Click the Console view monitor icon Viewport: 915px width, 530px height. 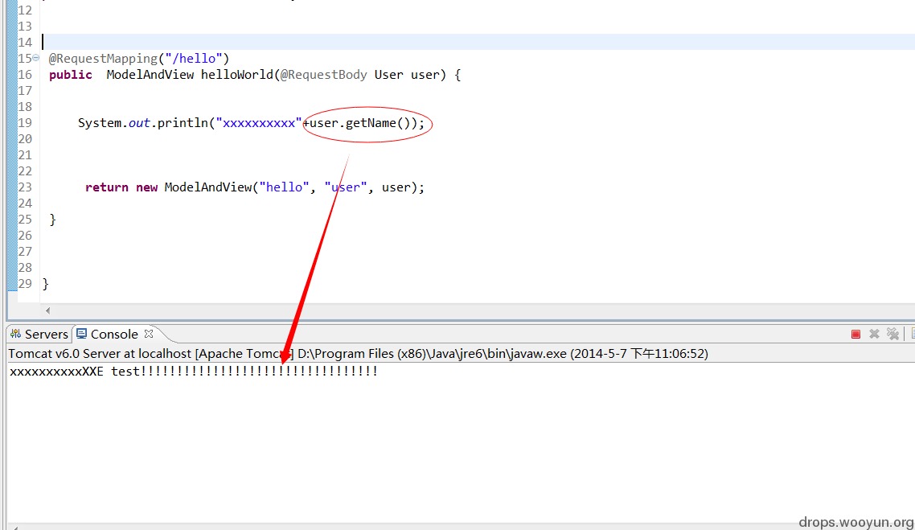(x=82, y=334)
